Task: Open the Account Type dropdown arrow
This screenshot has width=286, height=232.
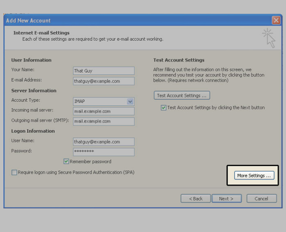Action: pos(130,101)
